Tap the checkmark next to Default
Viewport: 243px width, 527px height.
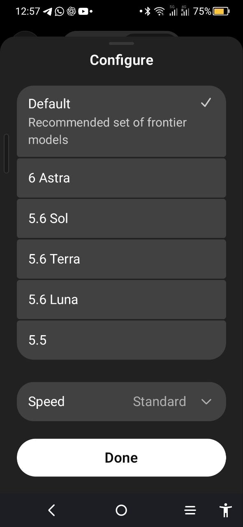[206, 103]
